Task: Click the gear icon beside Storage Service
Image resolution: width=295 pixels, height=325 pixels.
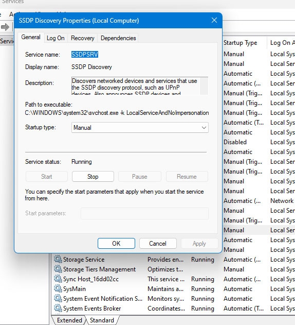Action: coord(58,259)
